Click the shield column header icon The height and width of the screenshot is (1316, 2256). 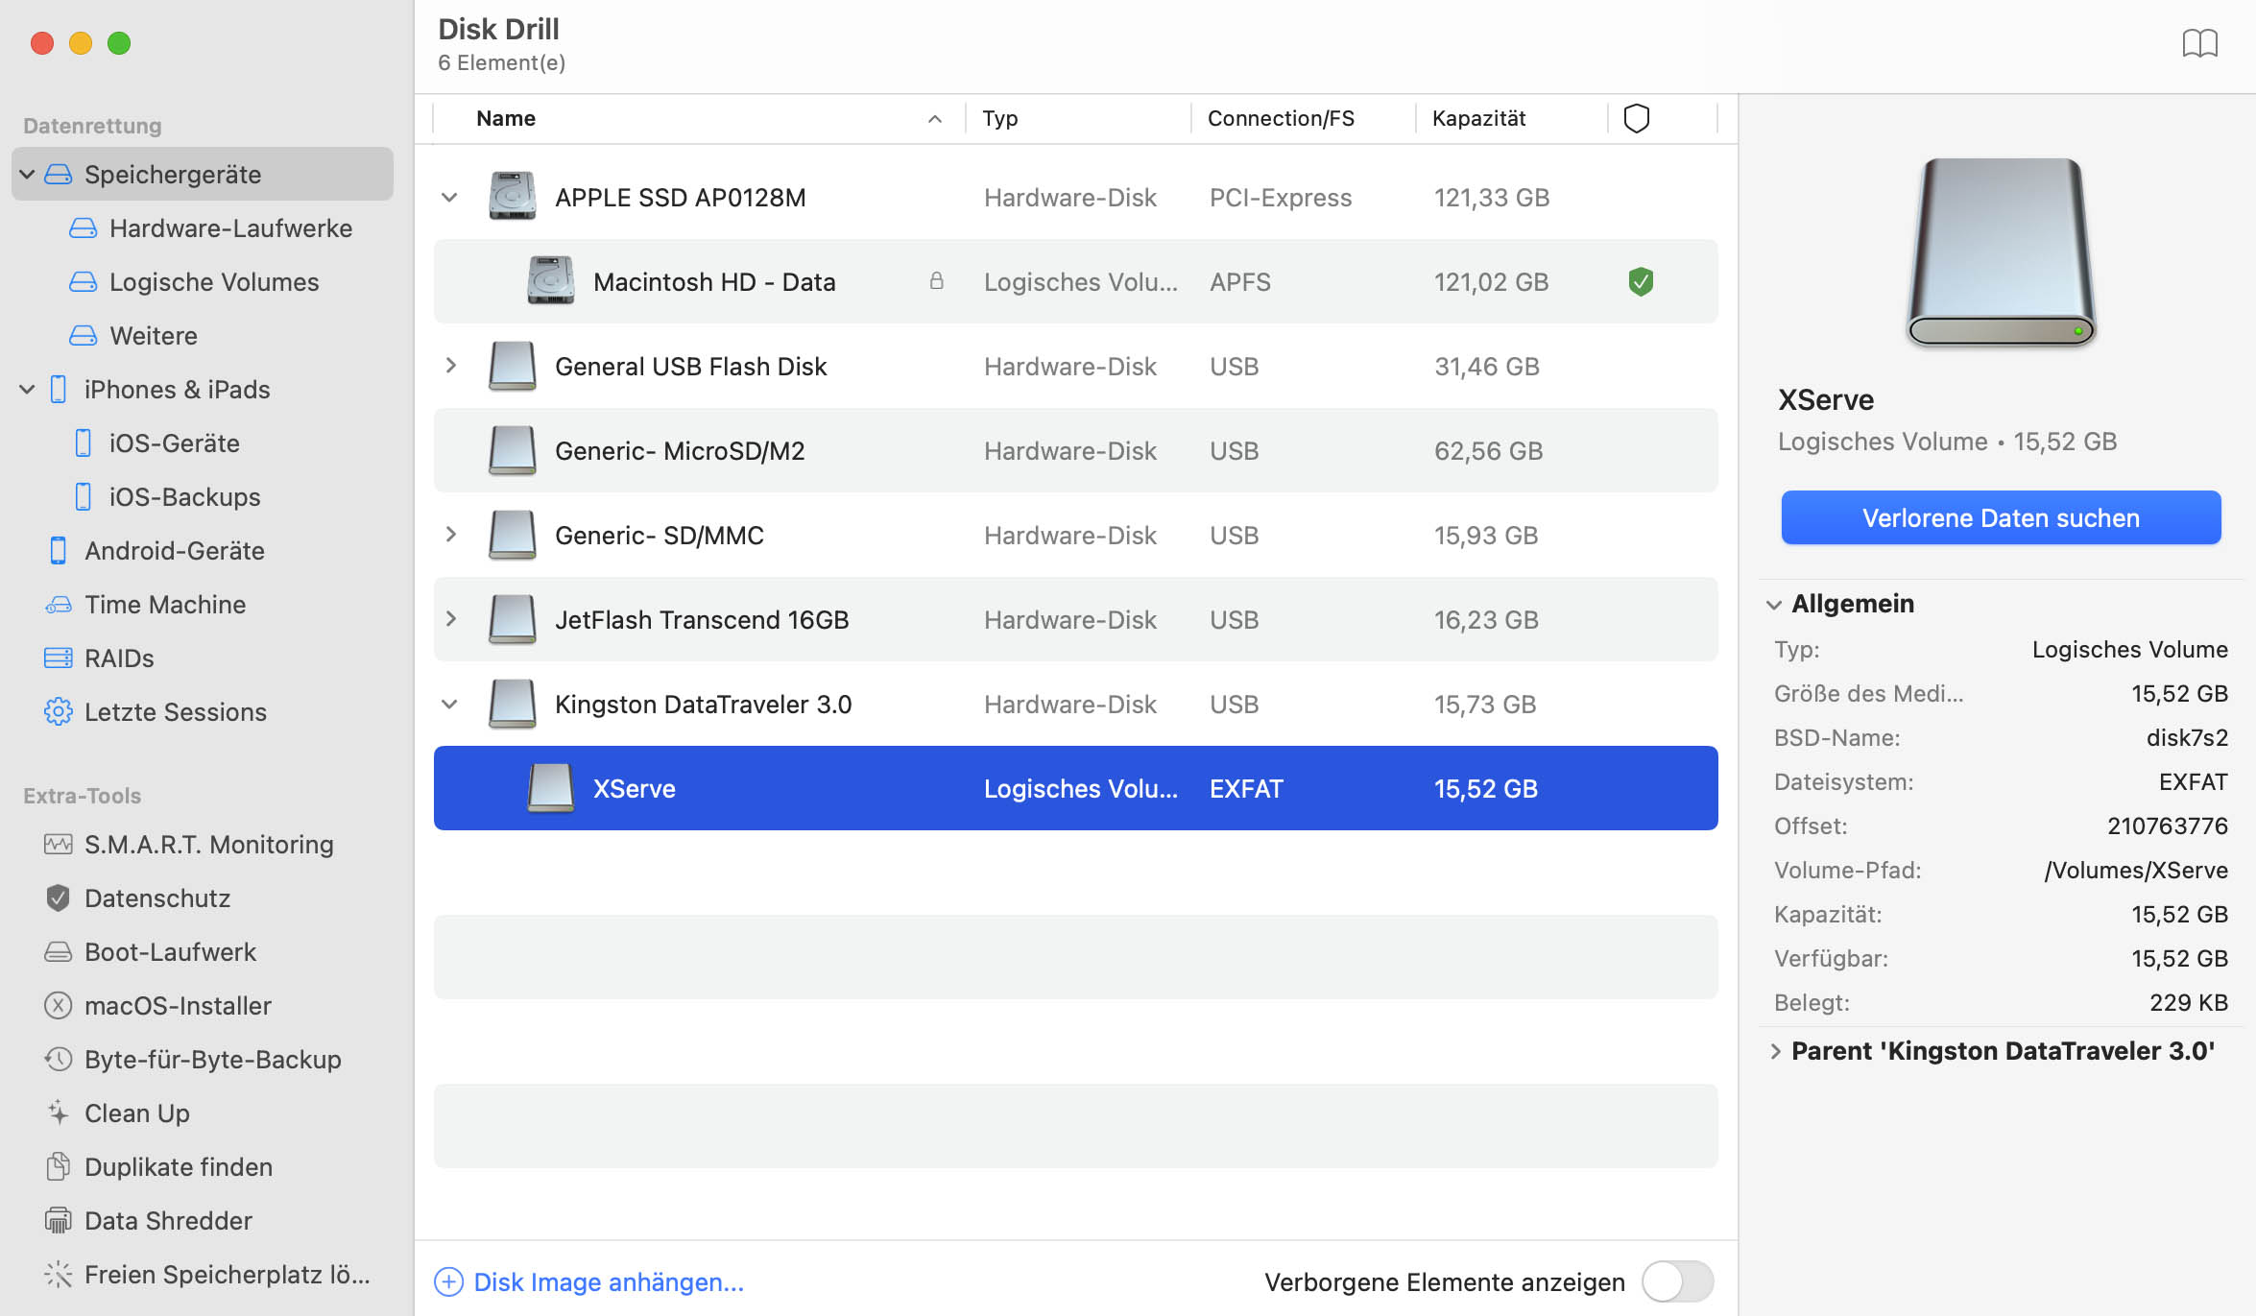(1637, 118)
